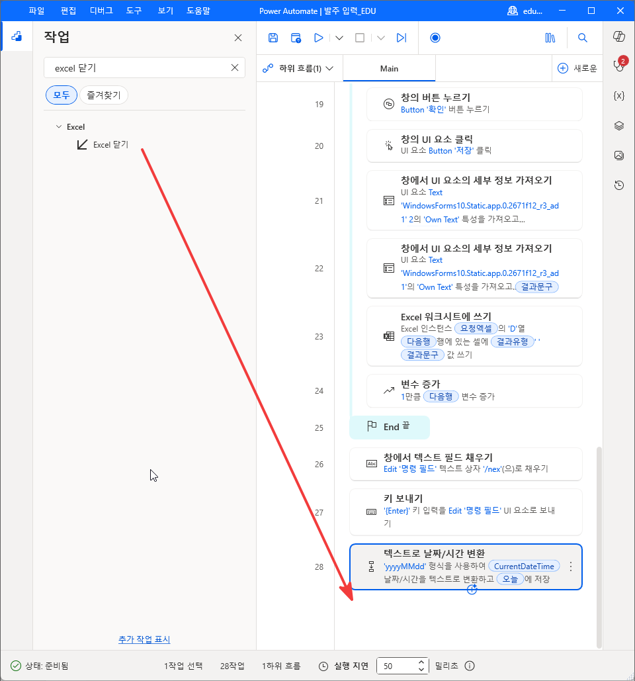635x681 pixels.
Task: Click the 요청엑셀 variable chip
Action: point(476,328)
